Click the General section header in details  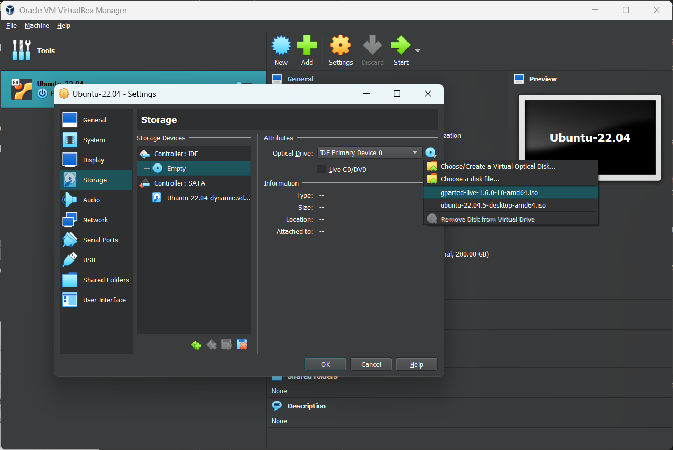click(x=300, y=79)
